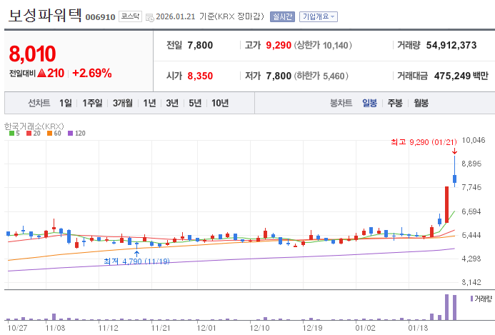Select the 1주일 line chart tab

coord(92,103)
